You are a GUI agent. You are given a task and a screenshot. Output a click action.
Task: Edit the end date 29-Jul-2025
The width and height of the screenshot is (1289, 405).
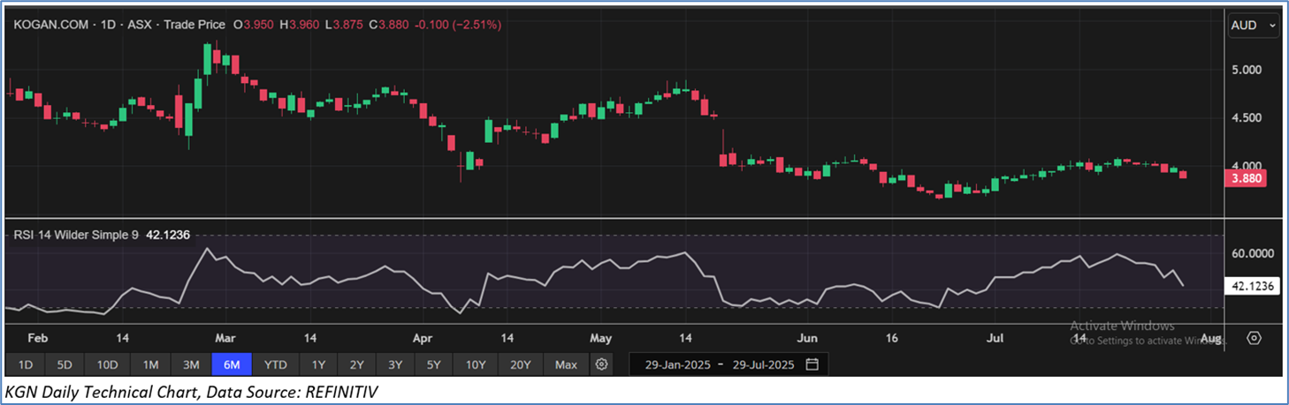click(x=761, y=364)
